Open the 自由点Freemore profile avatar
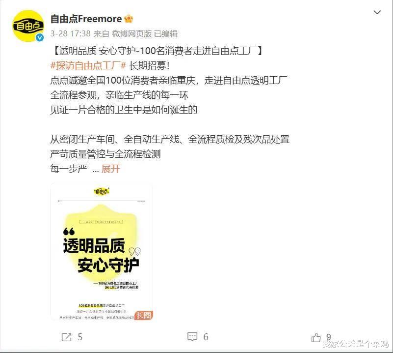The height and width of the screenshot is (353, 393). (28, 26)
